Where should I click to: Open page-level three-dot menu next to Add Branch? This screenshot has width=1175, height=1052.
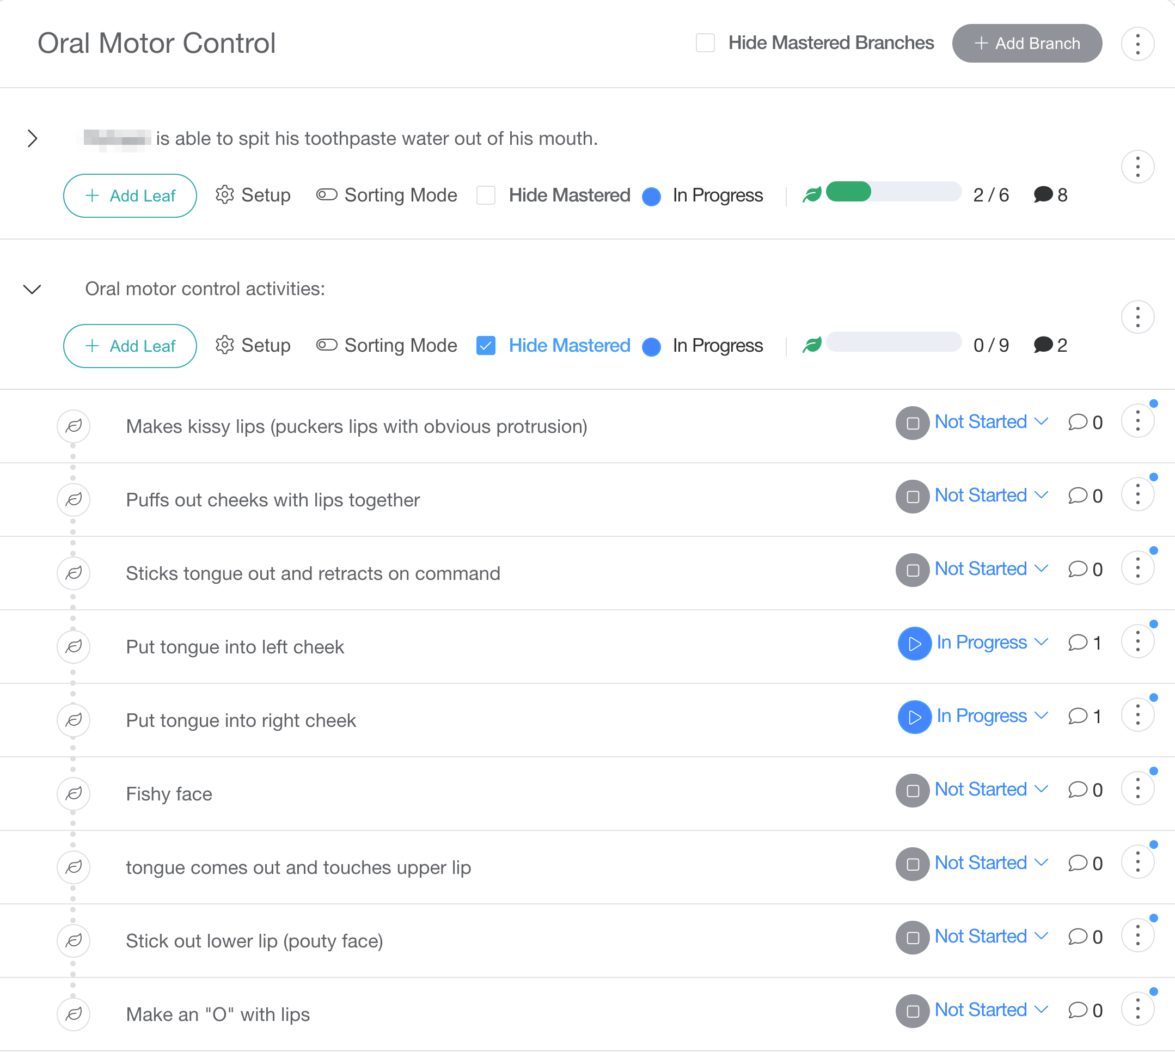(1137, 44)
